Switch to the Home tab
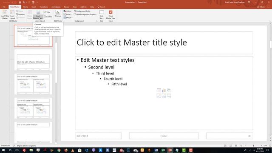This screenshot has height=153, width=272. (25, 7)
